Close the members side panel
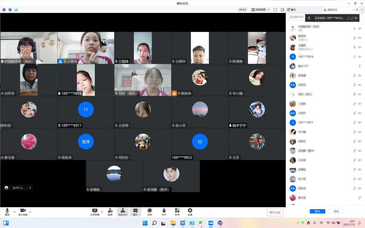Viewport: 365px width, 228px height. click(x=357, y=10)
